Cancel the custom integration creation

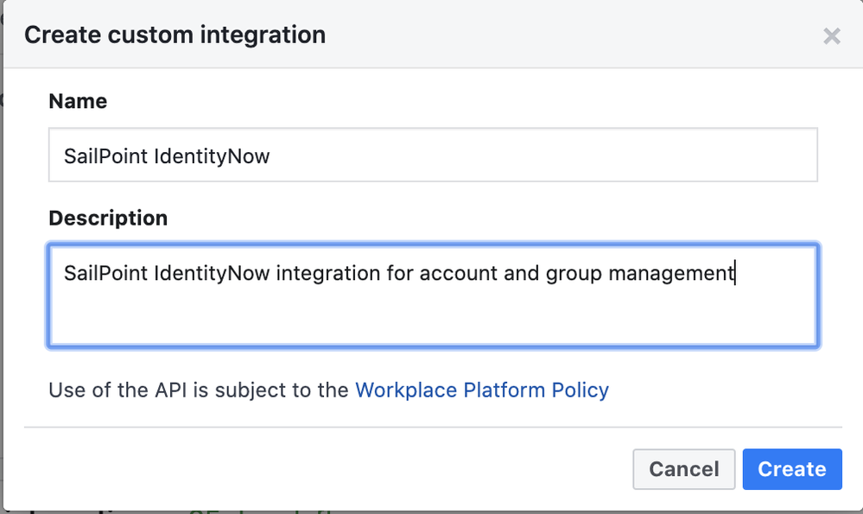[x=683, y=469]
